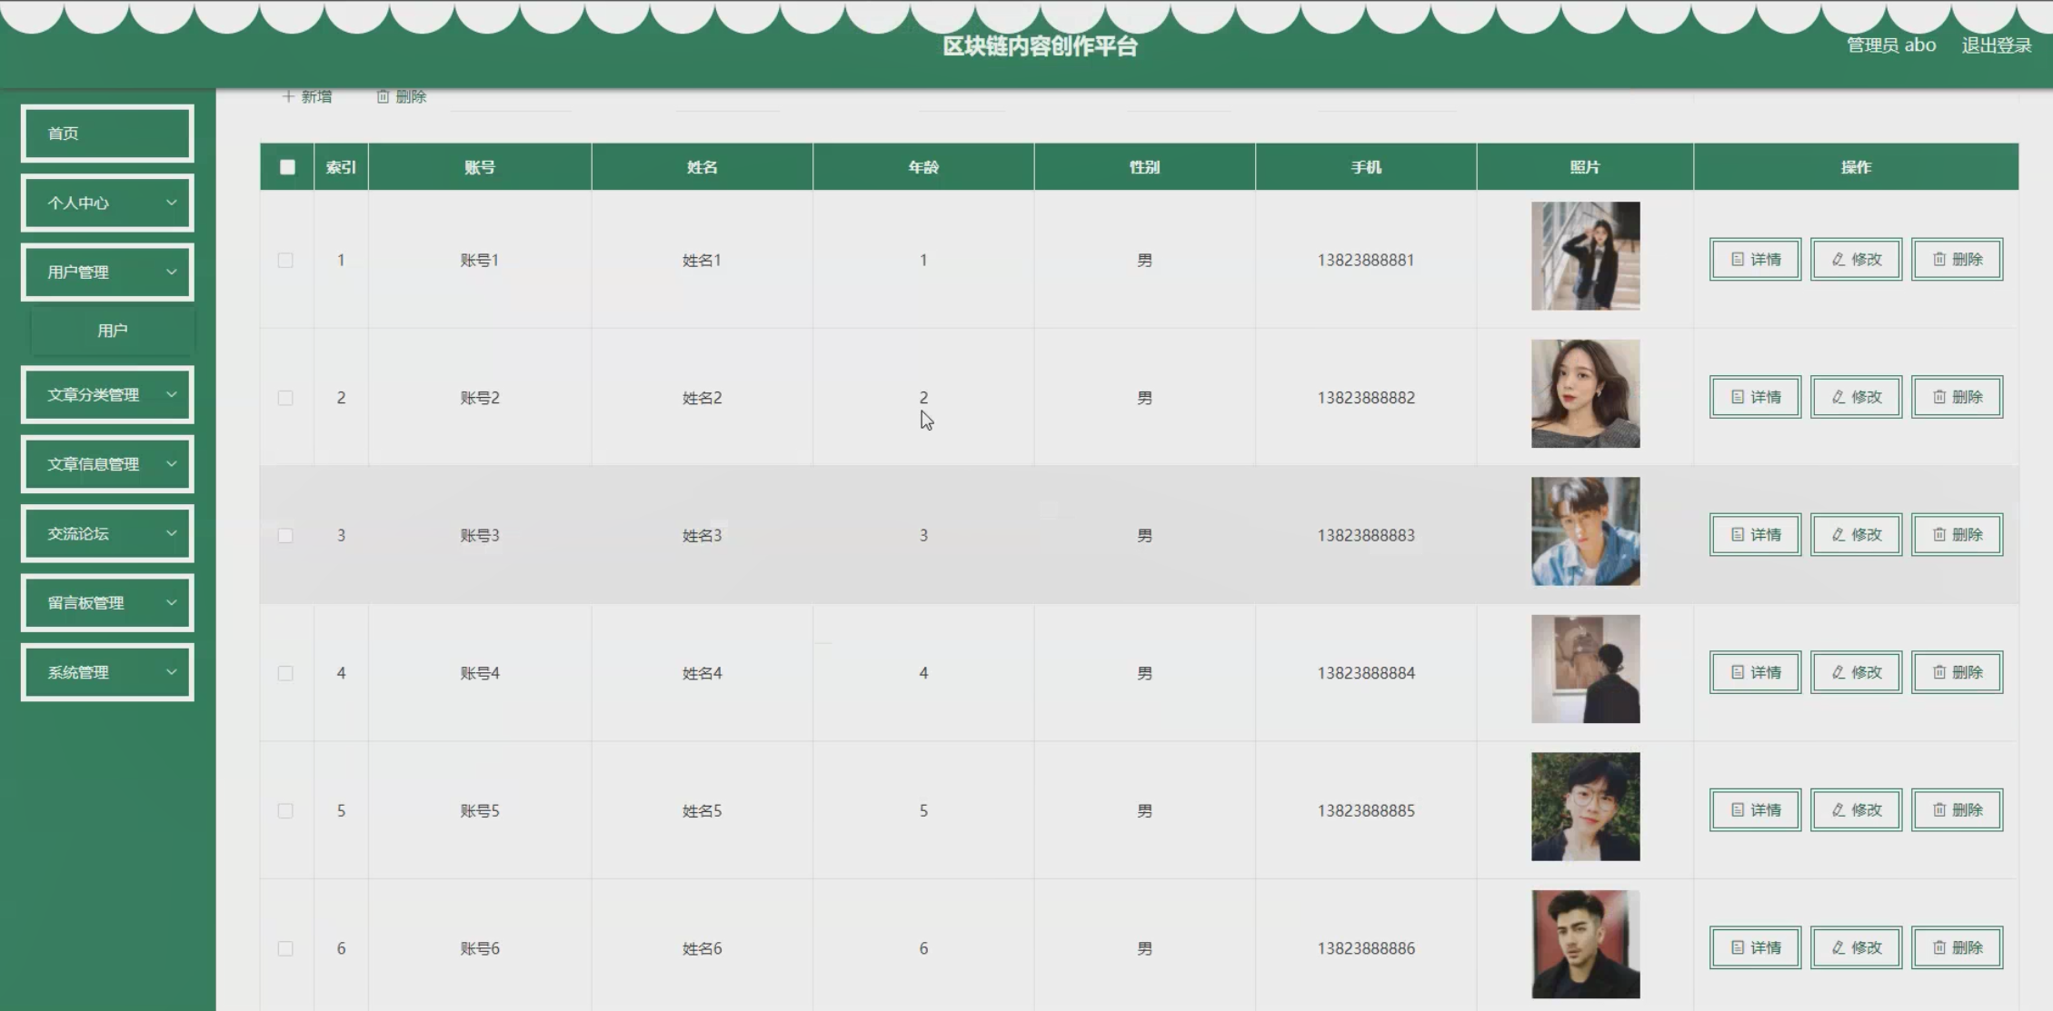Open the 个人中心 menu label
The image size is (2053, 1011).
pyautogui.click(x=78, y=203)
